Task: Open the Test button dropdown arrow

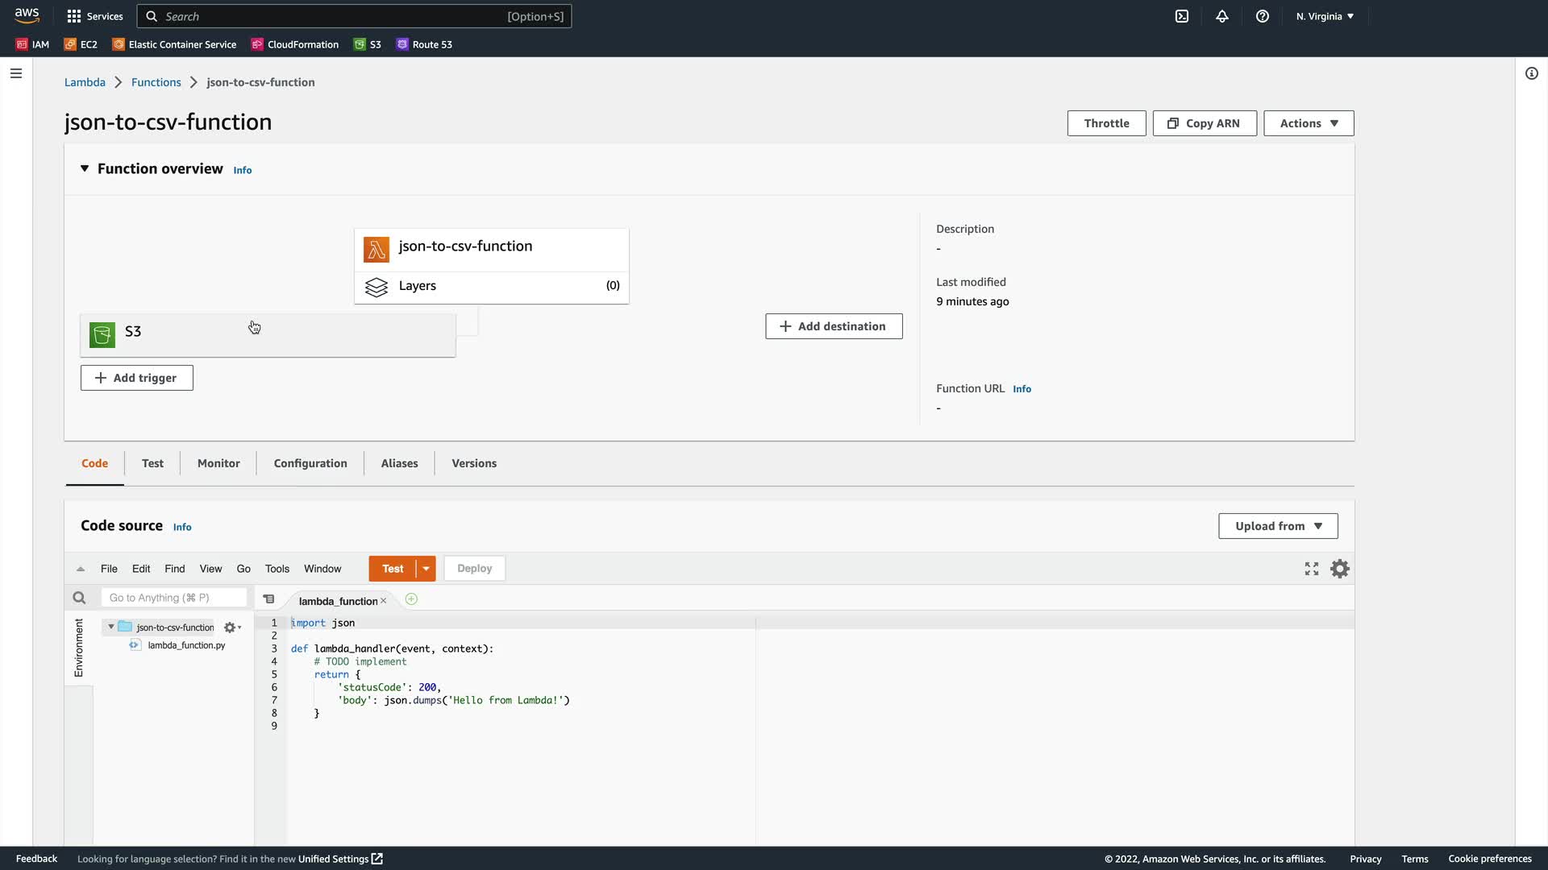Action: (426, 569)
